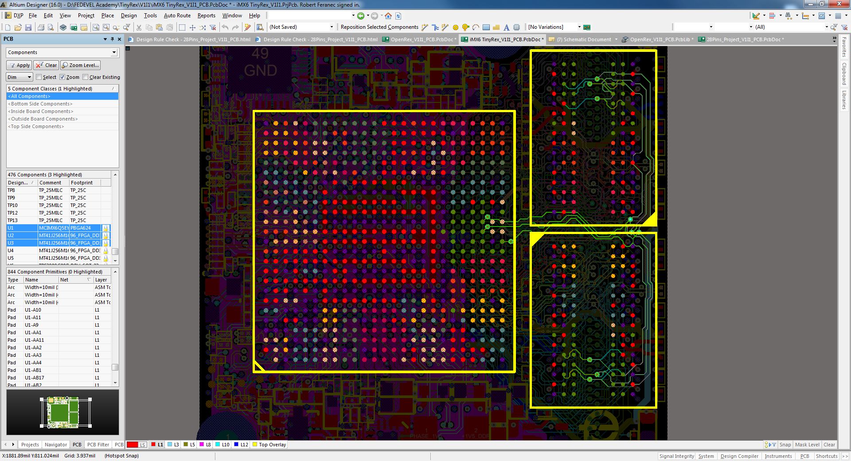Select the Place Arc tool
The width and height of the screenshot is (851, 461).
(x=475, y=27)
